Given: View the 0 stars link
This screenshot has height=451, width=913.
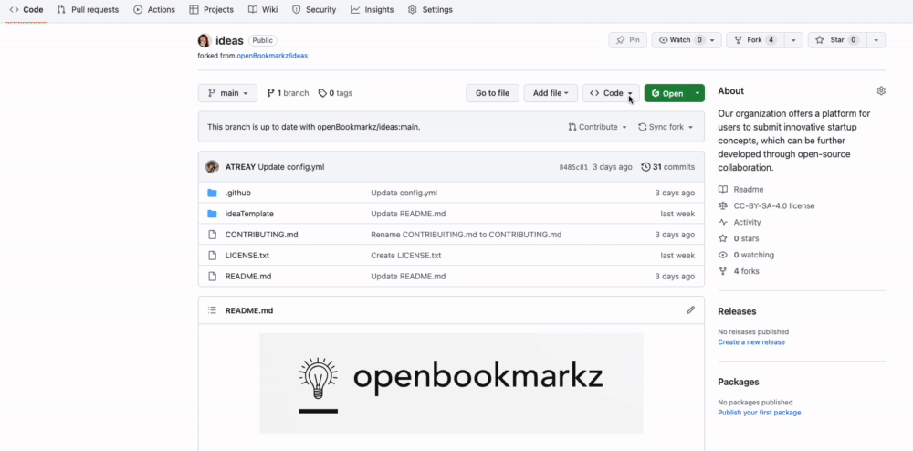Looking at the screenshot, I should (x=746, y=238).
